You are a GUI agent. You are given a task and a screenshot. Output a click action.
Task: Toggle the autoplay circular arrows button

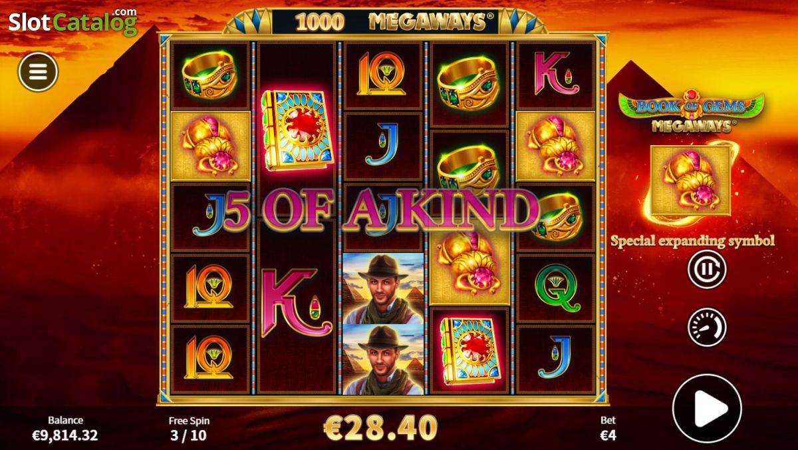pos(707,269)
